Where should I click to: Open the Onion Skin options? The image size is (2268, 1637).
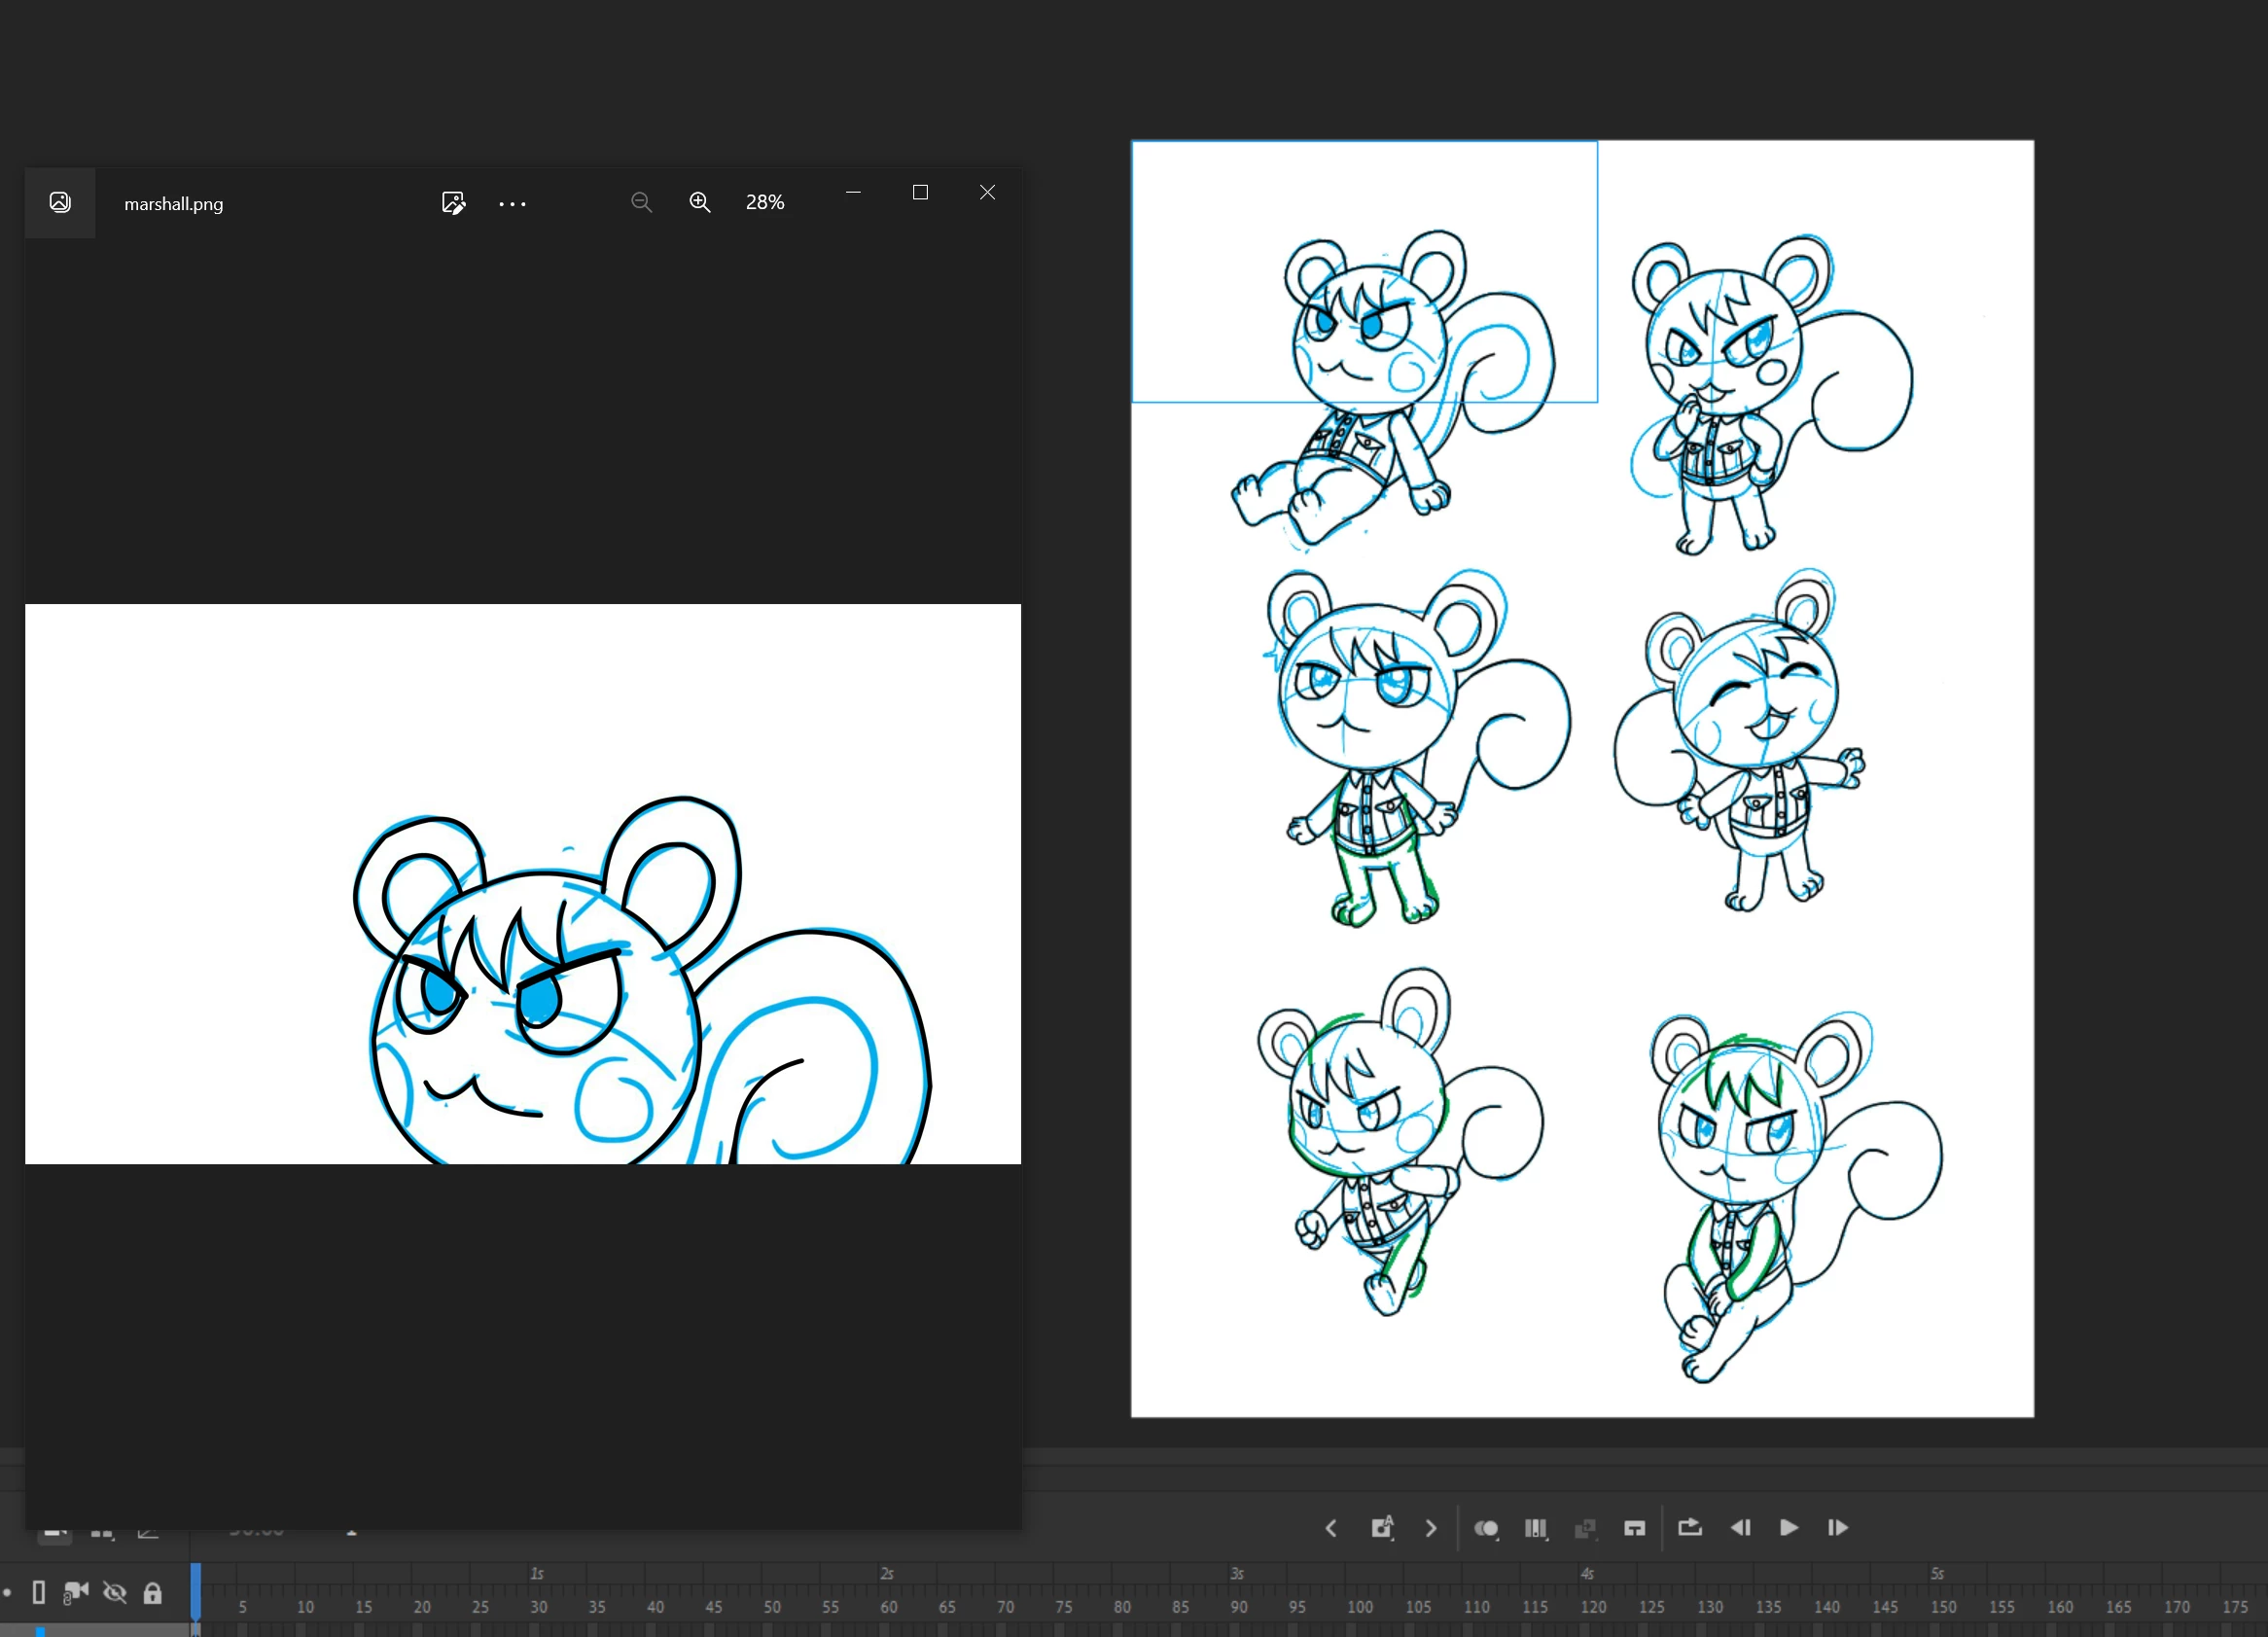point(1487,1528)
